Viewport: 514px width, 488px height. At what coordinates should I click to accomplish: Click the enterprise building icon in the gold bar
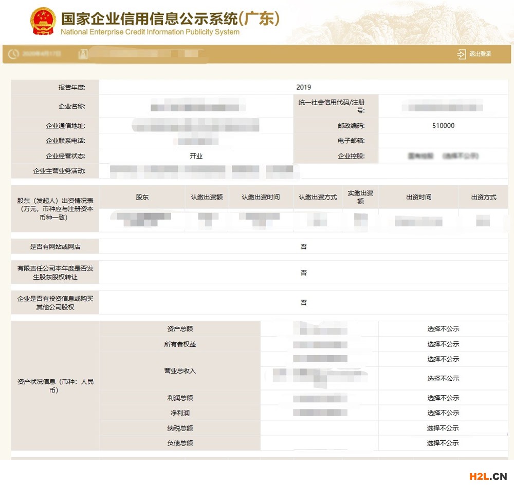coord(82,54)
